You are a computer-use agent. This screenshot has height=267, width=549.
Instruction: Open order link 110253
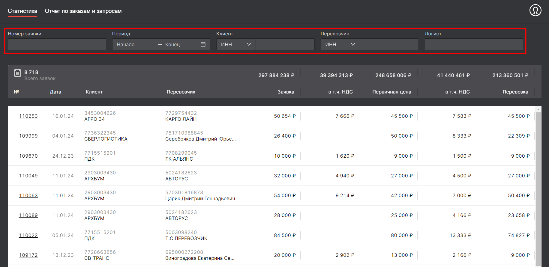28,116
